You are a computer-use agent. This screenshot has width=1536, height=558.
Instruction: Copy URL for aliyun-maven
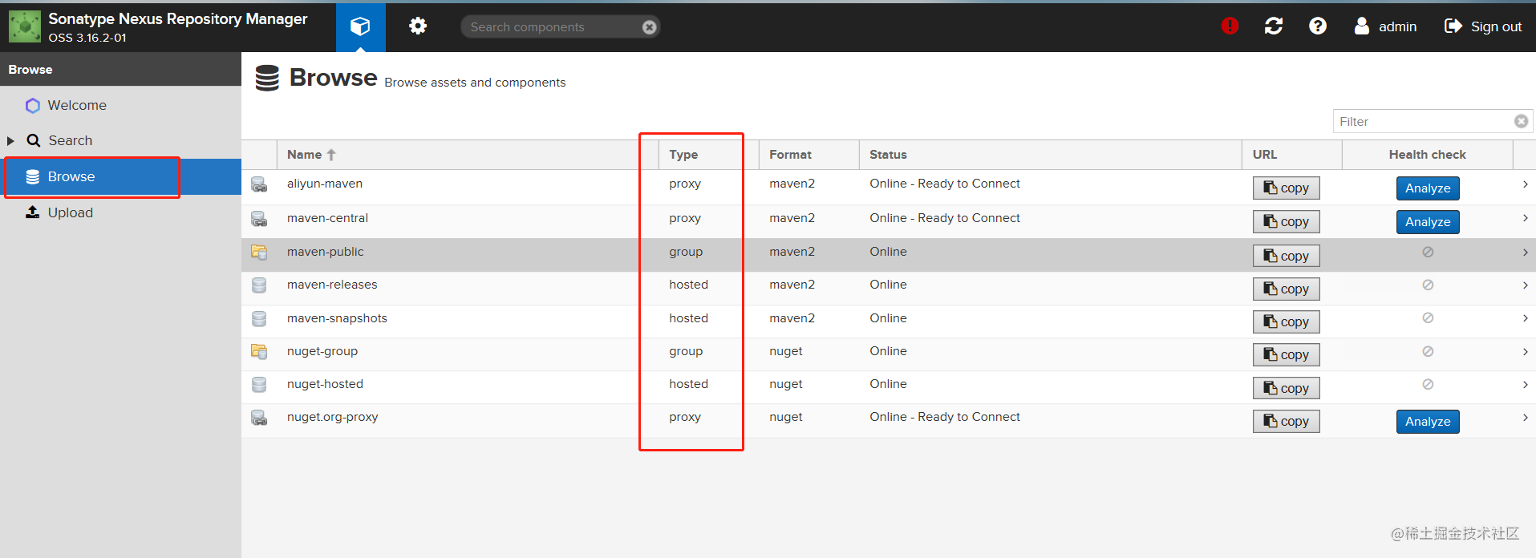(x=1286, y=188)
